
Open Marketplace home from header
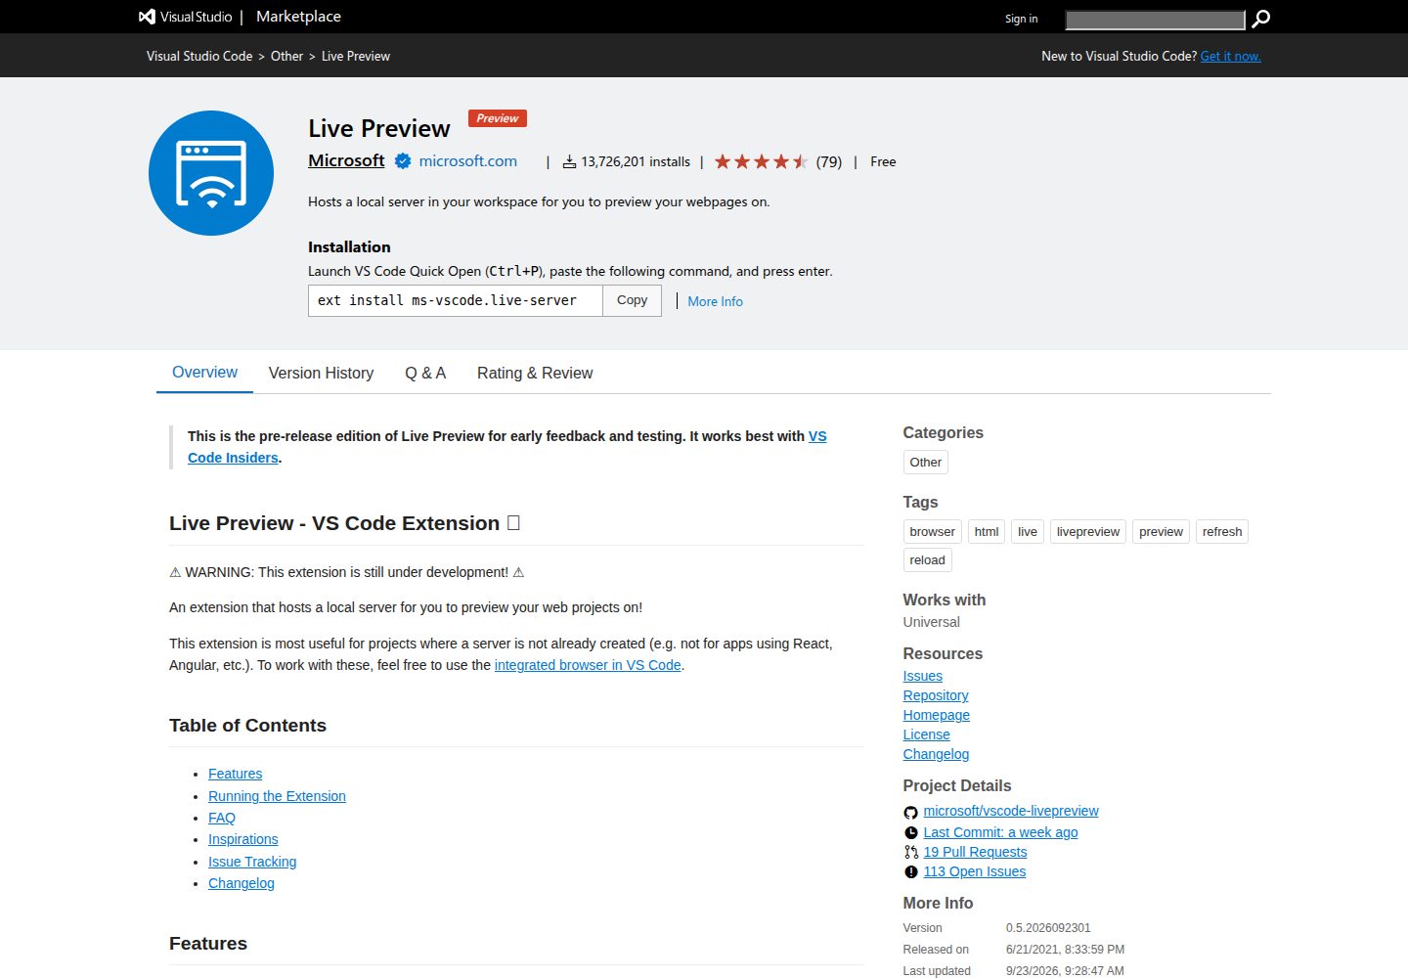click(x=298, y=17)
